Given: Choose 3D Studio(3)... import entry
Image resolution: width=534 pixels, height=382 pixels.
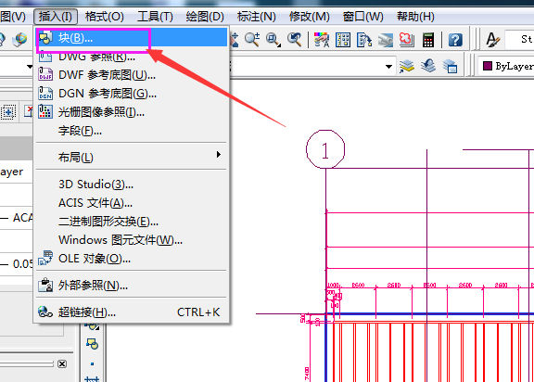Looking at the screenshot, I should click(131, 185).
